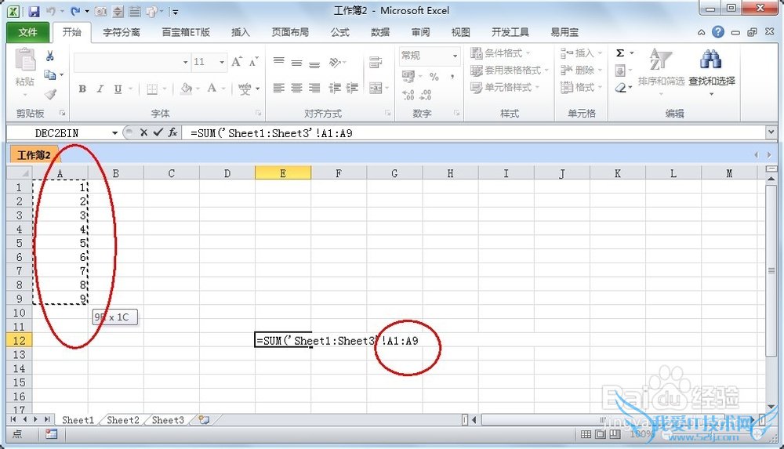Align text right

314,89
